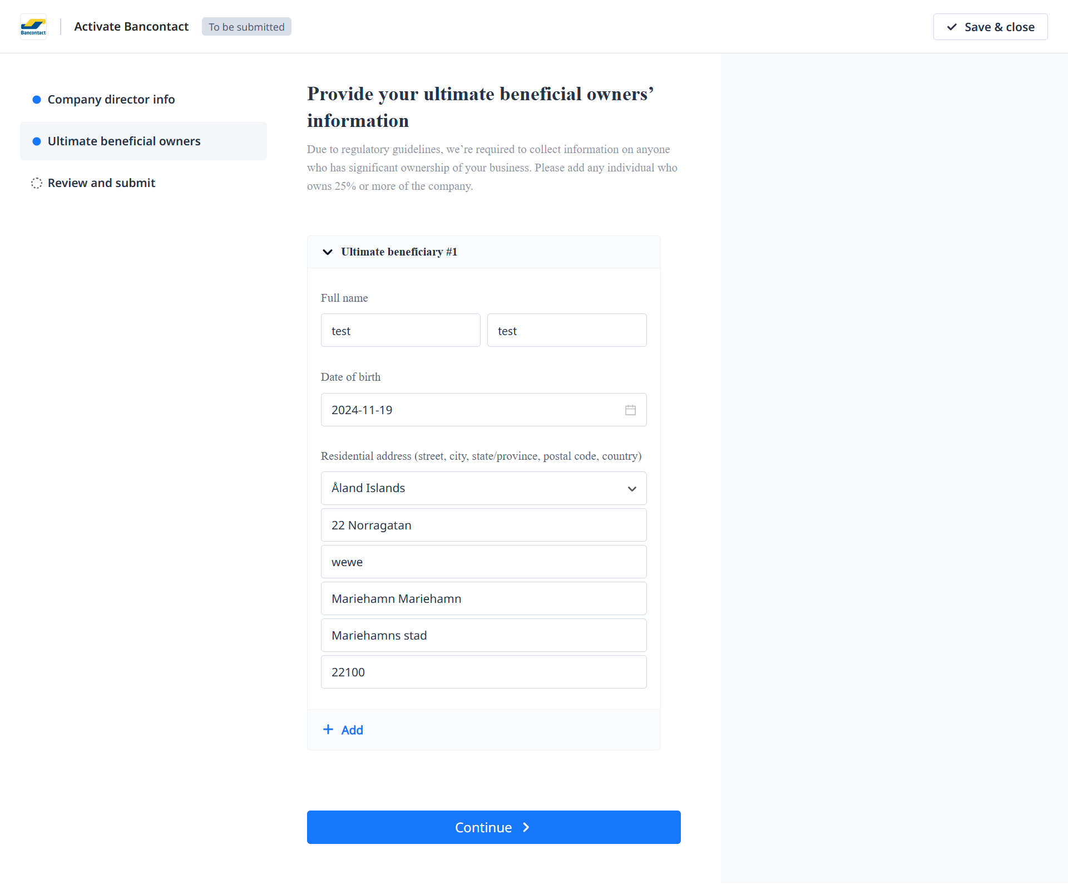1068x884 pixels.
Task: Click the dotted circle beside Review and submit
Action: pos(37,183)
